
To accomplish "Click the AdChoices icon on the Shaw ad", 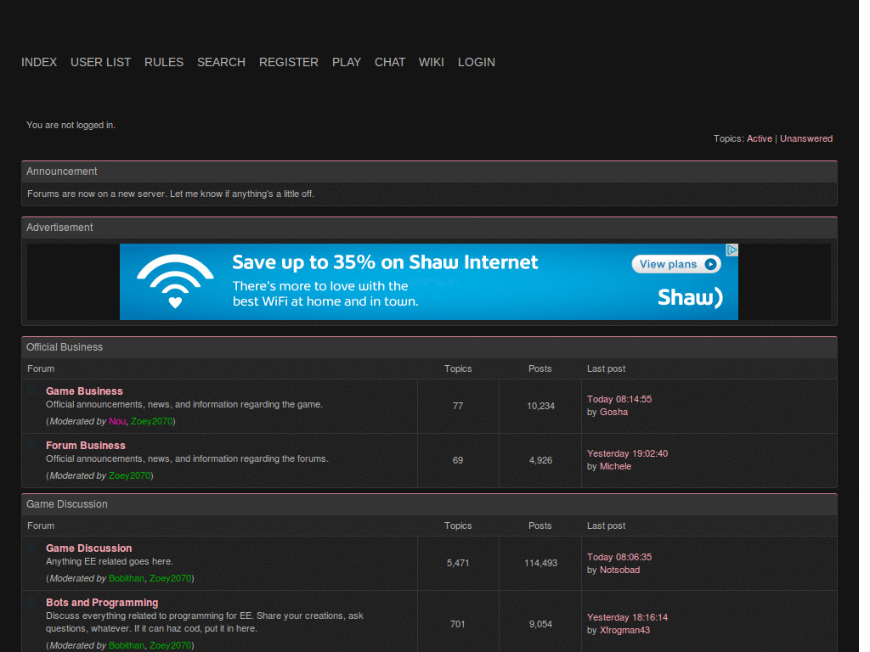I will pyautogui.click(x=732, y=249).
